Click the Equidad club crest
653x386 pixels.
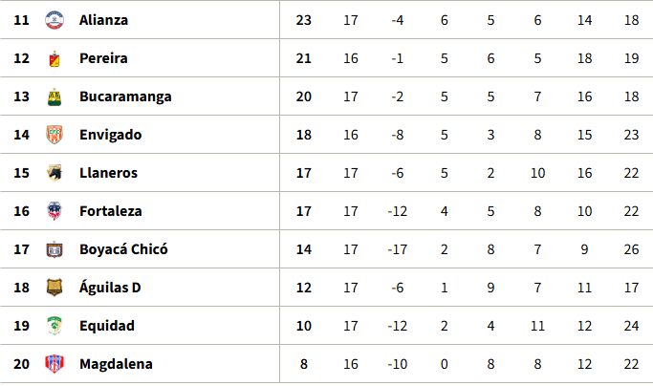pos(54,326)
